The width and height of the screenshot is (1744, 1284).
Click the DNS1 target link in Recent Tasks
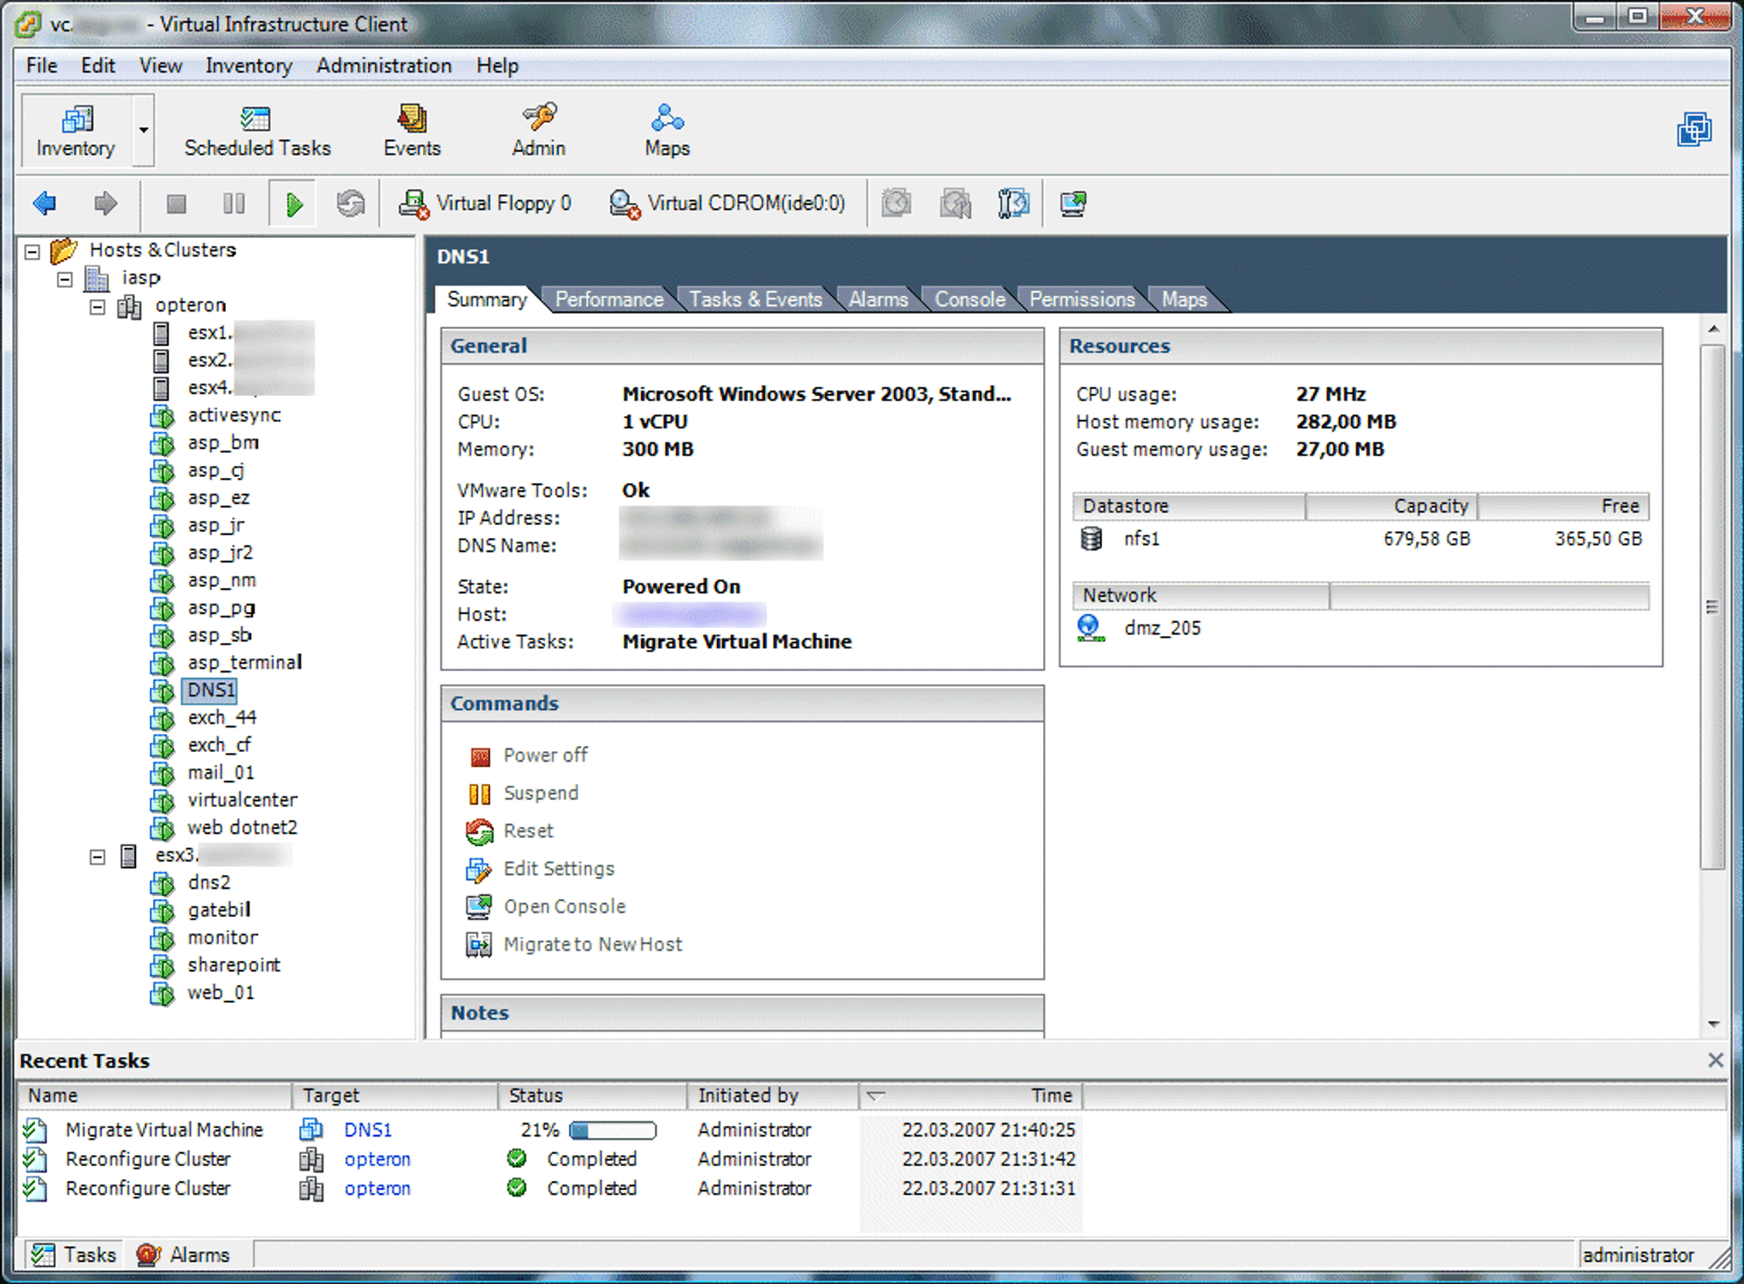[368, 1130]
